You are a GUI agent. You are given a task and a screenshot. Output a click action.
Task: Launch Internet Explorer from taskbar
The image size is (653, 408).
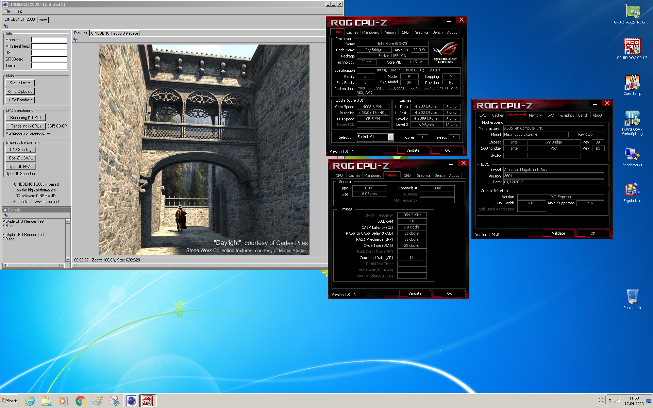(x=30, y=401)
